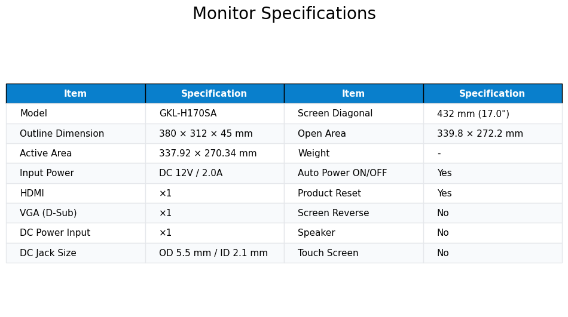
Task: Select the 432 mm (17.0") value
Action: coord(473,113)
